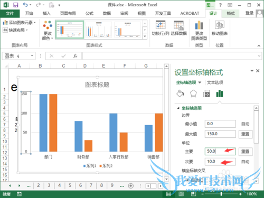The height and width of the screenshot is (198, 264).
Task: Click the 最大值 input field
Action: [220, 134]
